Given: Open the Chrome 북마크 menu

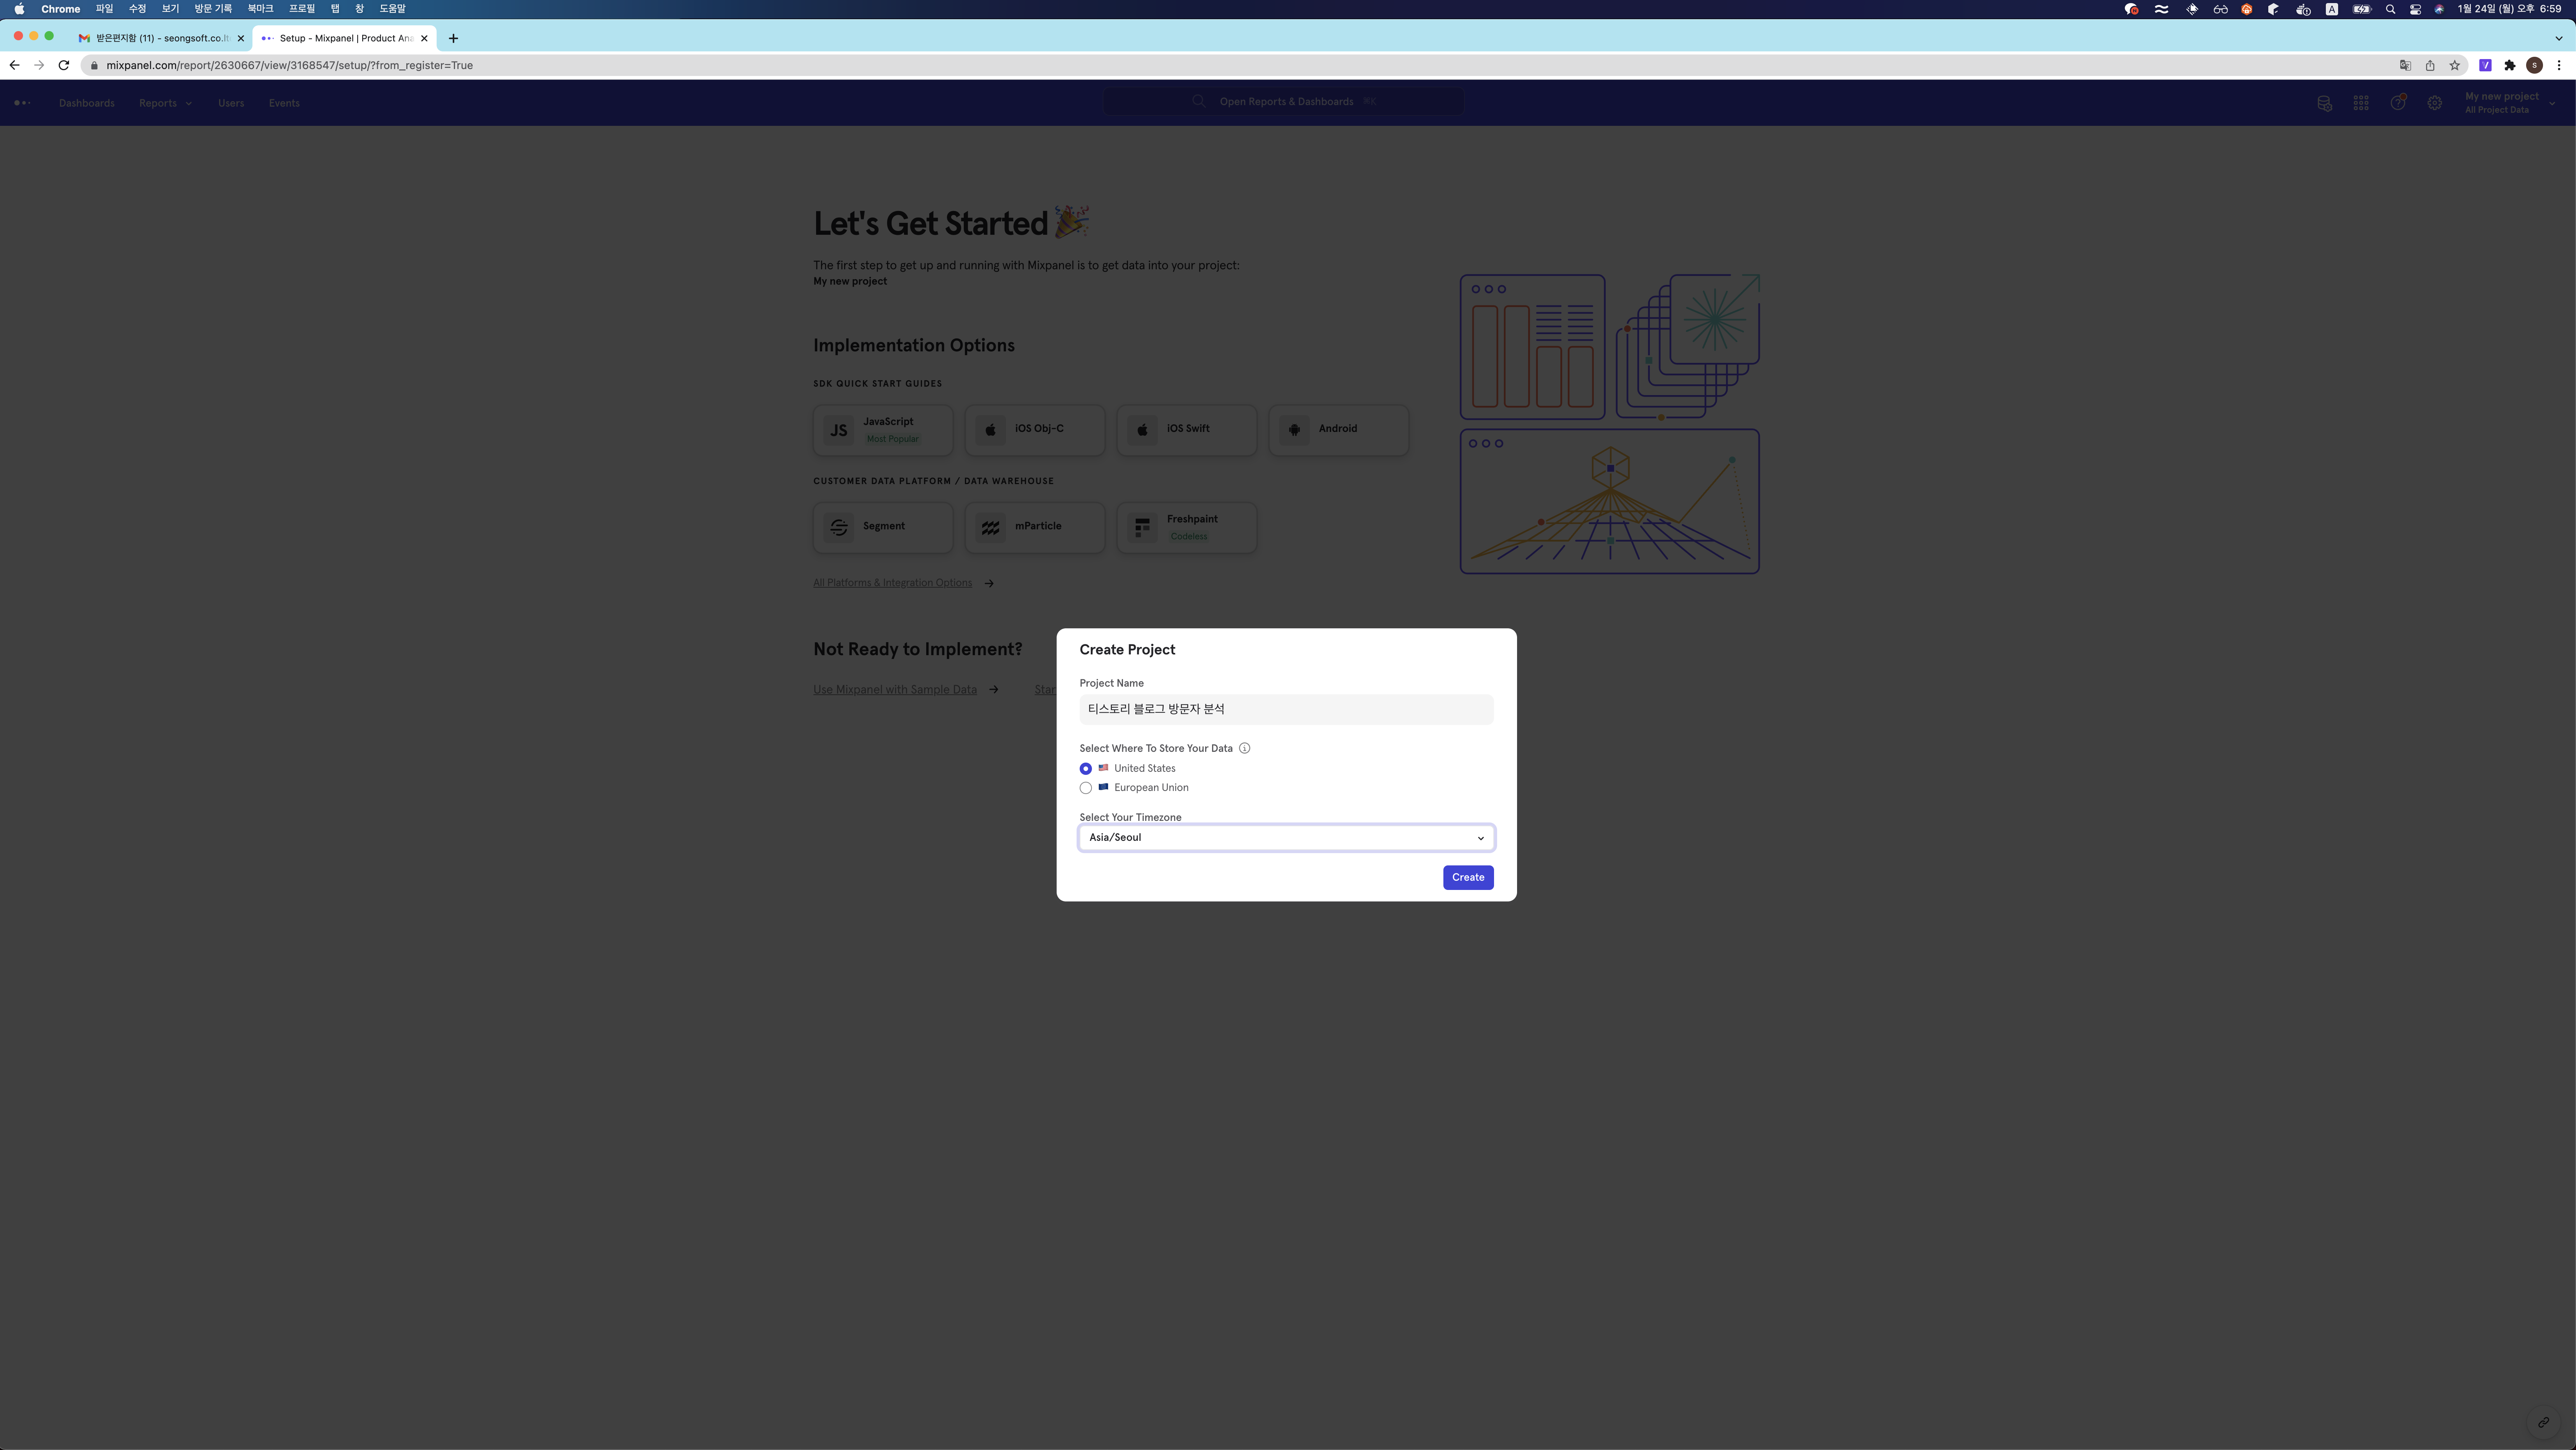Looking at the screenshot, I should [x=260, y=9].
